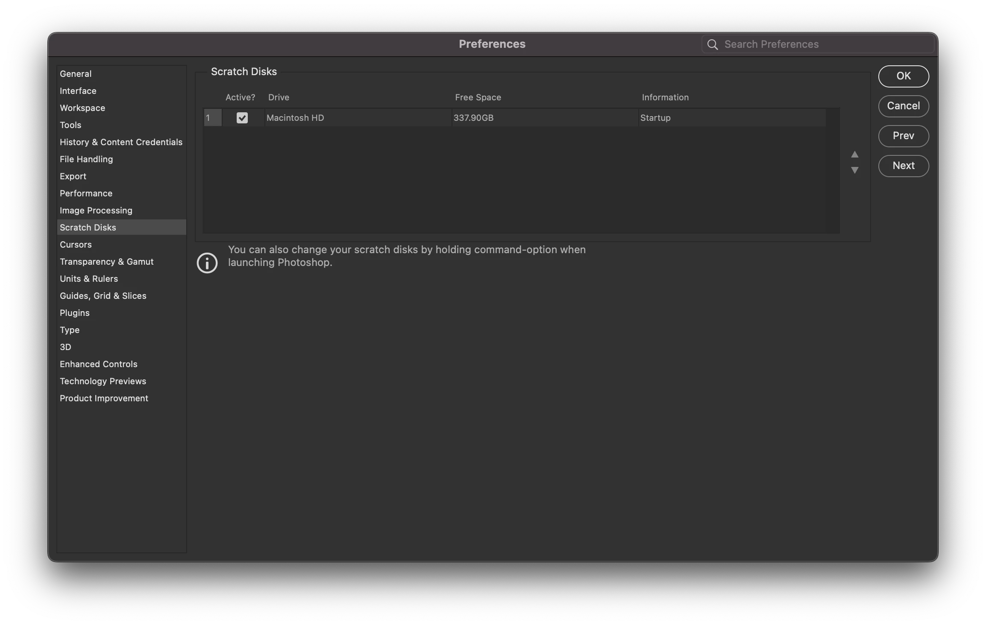The image size is (986, 625).
Task: Uncheck Macintosh HD active checkbox
Action: (242, 118)
